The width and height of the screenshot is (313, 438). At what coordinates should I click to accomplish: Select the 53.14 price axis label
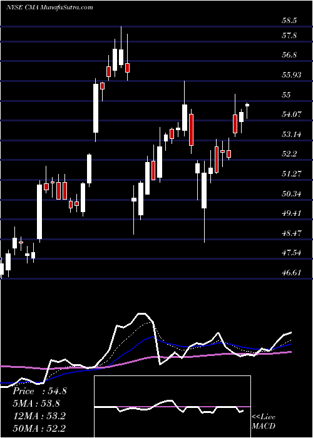[x=292, y=135]
